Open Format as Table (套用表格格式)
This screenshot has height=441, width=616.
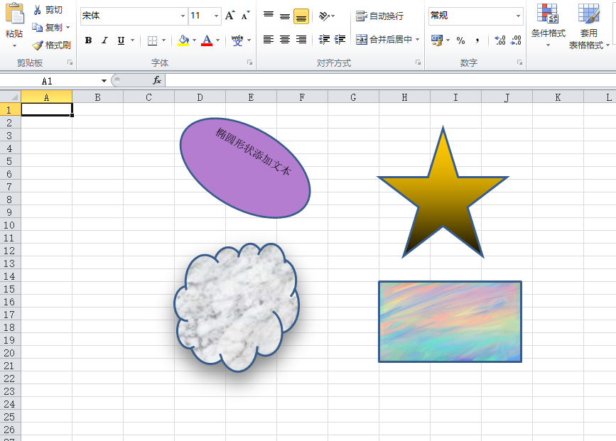(588, 26)
